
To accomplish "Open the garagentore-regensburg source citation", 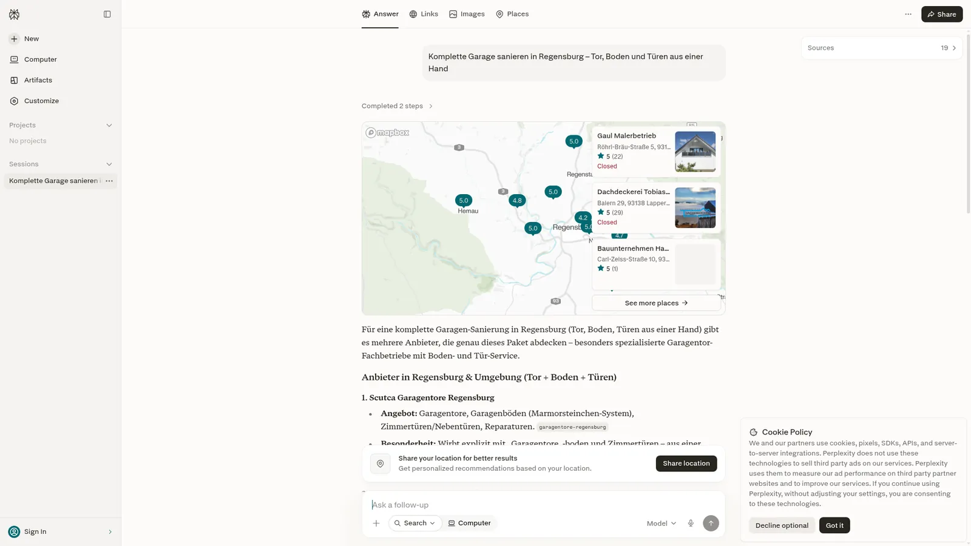I will click(572, 427).
